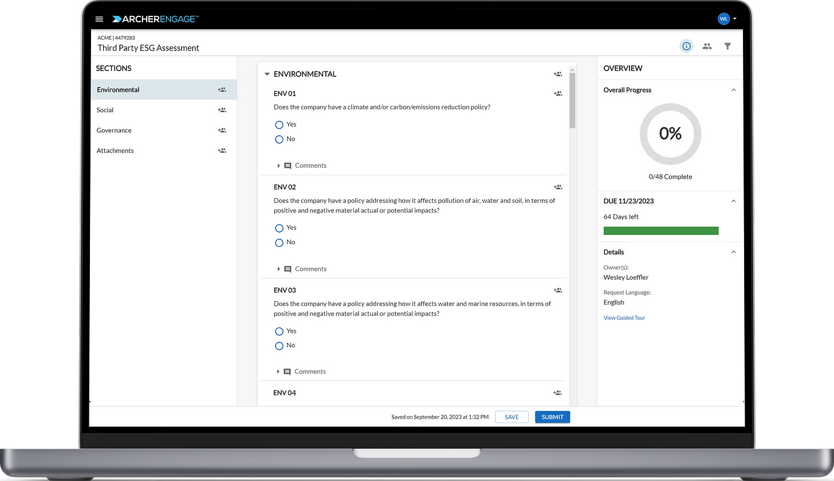
Task: Collapse the DUE 11/23/2023 panel
Action: tap(733, 201)
